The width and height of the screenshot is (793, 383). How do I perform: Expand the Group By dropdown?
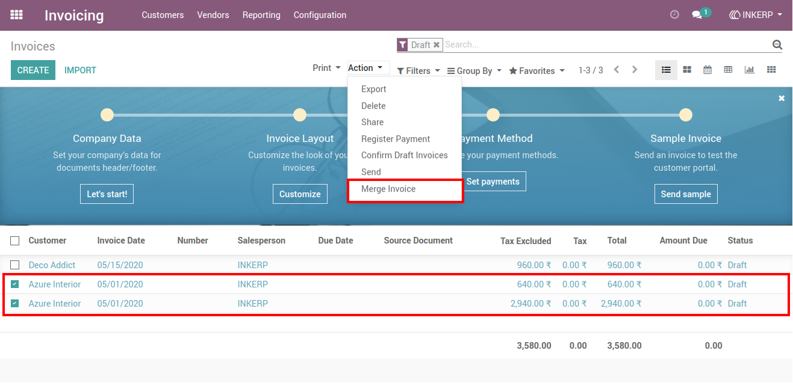tap(474, 71)
